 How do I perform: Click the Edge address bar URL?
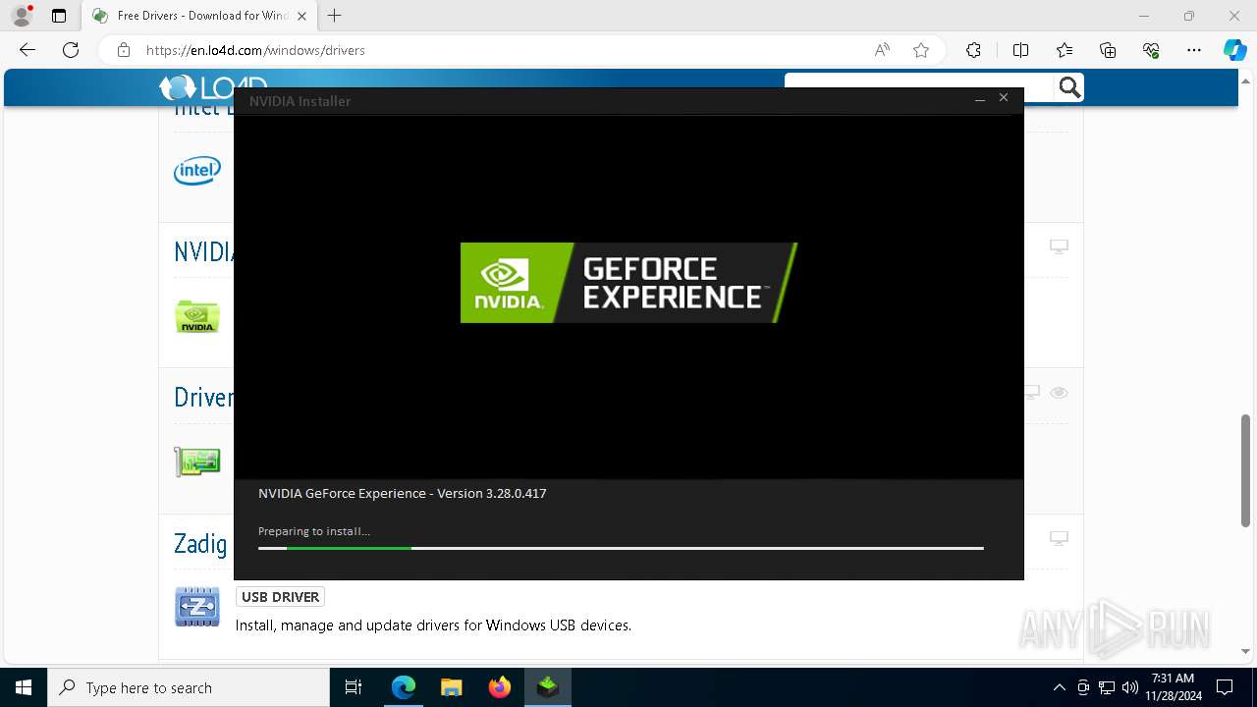click(255, 50)
